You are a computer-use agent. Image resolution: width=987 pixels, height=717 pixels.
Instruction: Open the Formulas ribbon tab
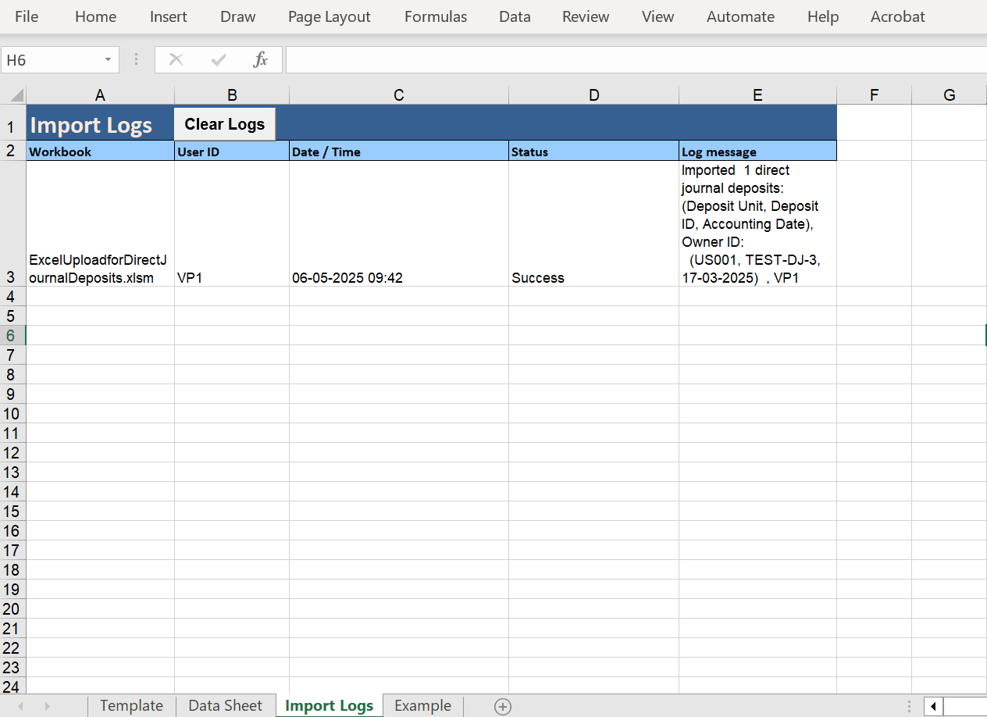coord(435,16)
